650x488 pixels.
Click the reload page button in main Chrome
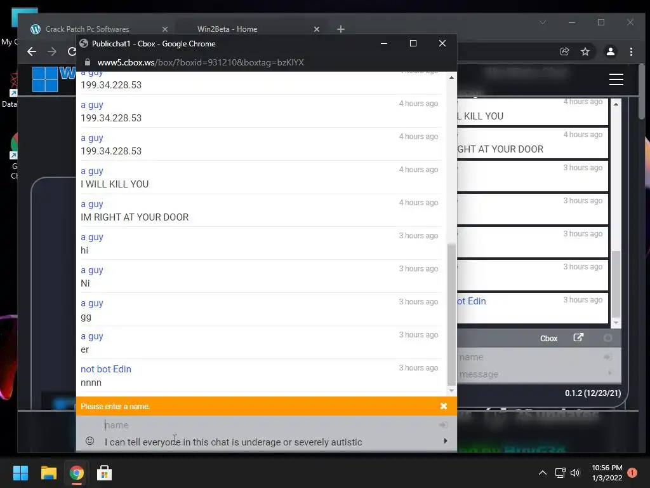(72, 51)
